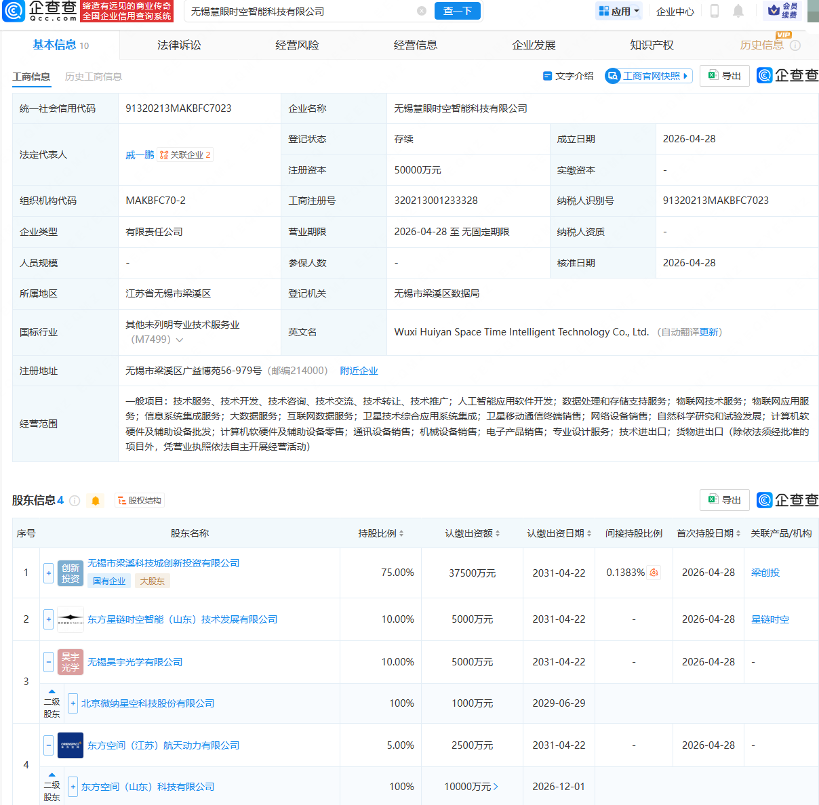Collapse shareholder 无锡昊宇光学有限公司 row

(49, 662)
